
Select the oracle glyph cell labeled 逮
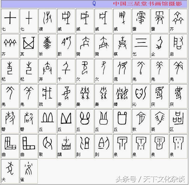pos(47,21)
